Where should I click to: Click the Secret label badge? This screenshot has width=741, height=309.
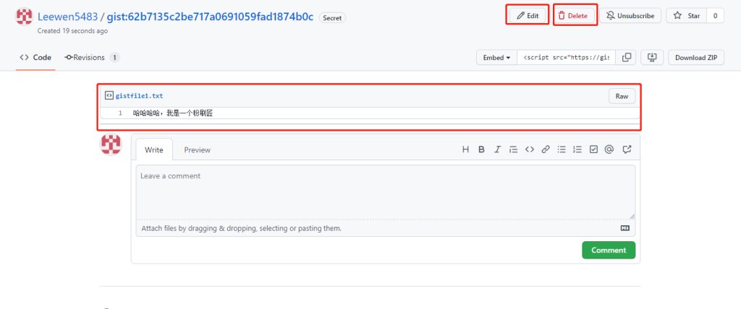pyautogui.click(x=332, y=17)
